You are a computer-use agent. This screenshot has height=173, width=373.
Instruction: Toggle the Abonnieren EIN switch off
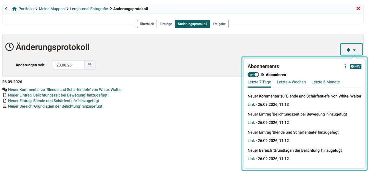pos(253,75)
